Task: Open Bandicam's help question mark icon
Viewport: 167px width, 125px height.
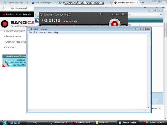Action: [106, 14]
